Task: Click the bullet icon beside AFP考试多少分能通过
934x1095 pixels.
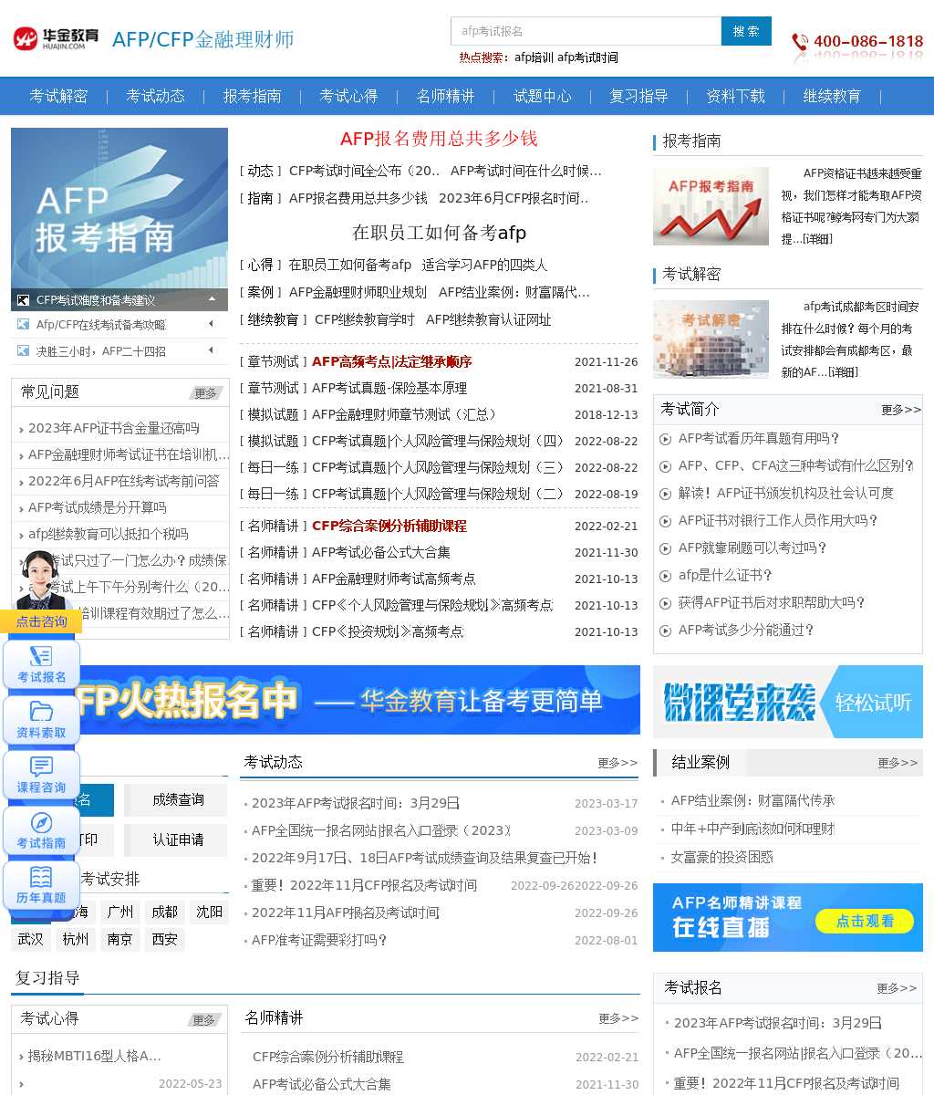Action: click(665, 631)
